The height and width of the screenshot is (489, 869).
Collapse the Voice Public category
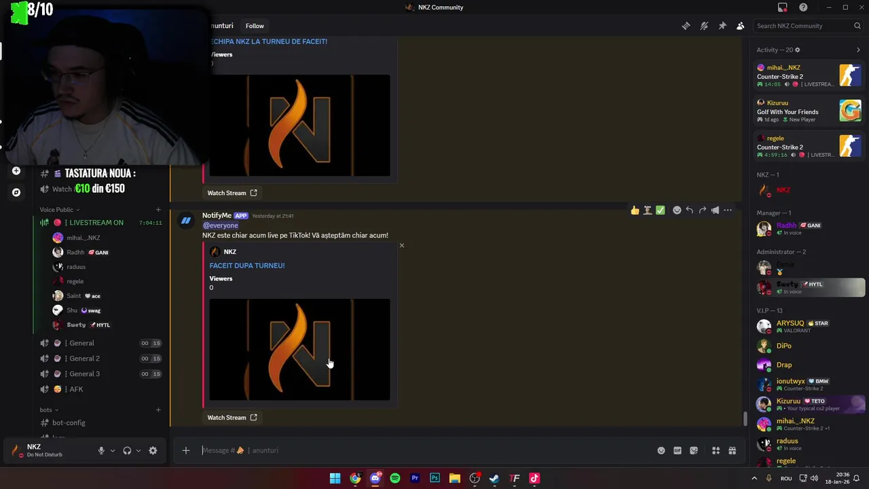tap(60, 209)
